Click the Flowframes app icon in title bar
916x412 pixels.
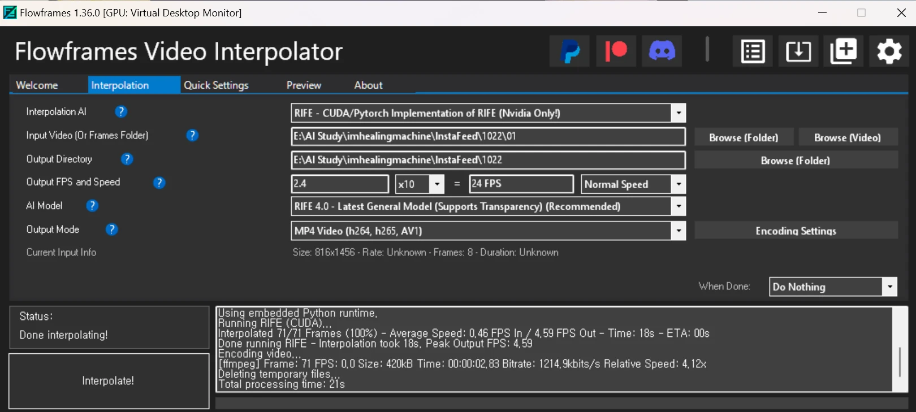10,12
